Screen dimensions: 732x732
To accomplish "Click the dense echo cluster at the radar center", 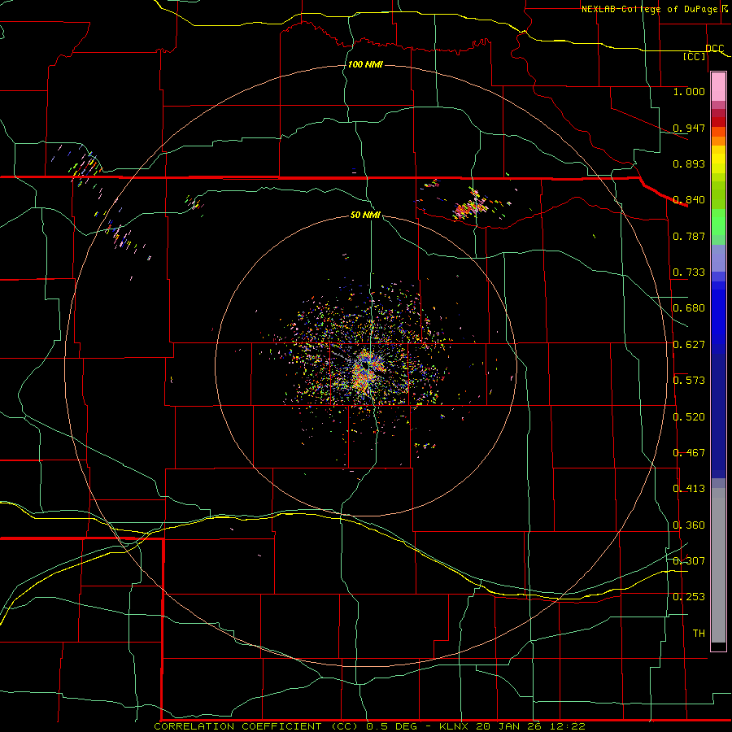I will (365, 371).
